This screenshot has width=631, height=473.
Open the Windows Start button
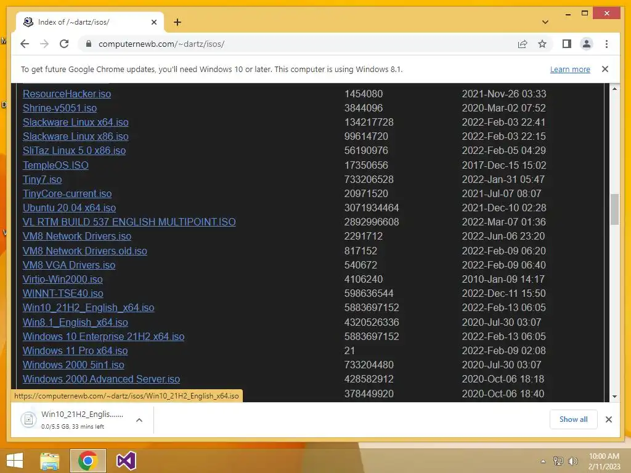(15, 461)
